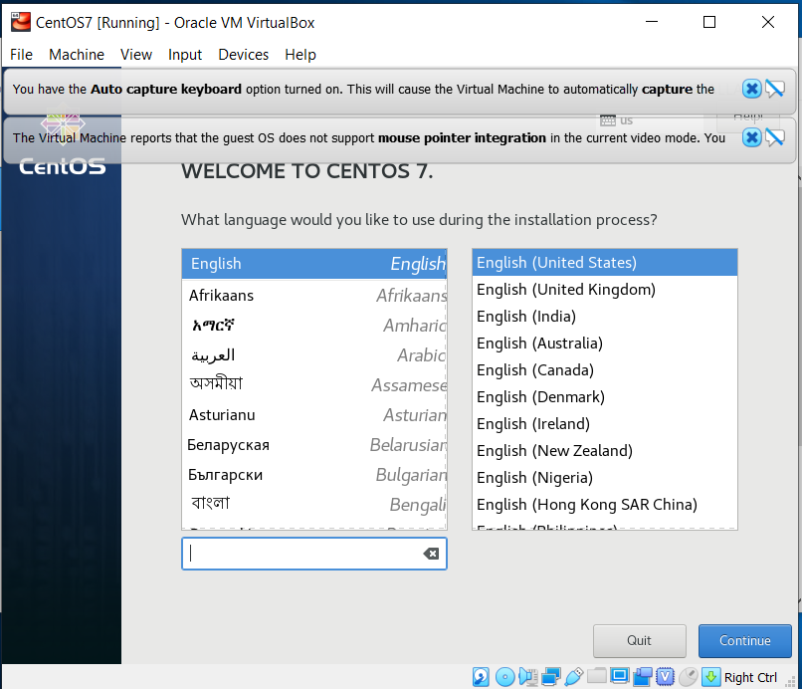Image resolution: width=802 pixels, height=689 pixels.
Task: Open the audio settings status bar icon
Action: click(527, 677)
